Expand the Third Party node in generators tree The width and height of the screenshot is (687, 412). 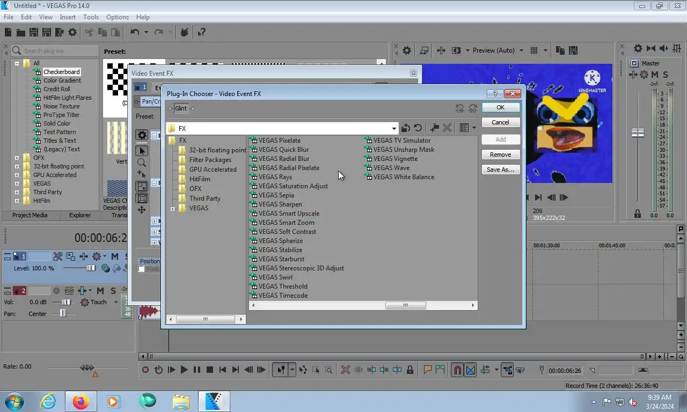coord(17,192)
